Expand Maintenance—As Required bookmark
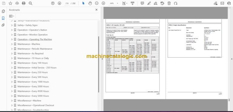Image resolution: width=233 pixels, height=112 pixels. (12, 53)
